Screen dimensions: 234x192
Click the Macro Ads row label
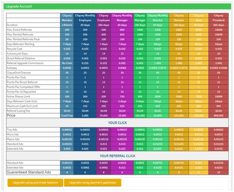(13, 139)
